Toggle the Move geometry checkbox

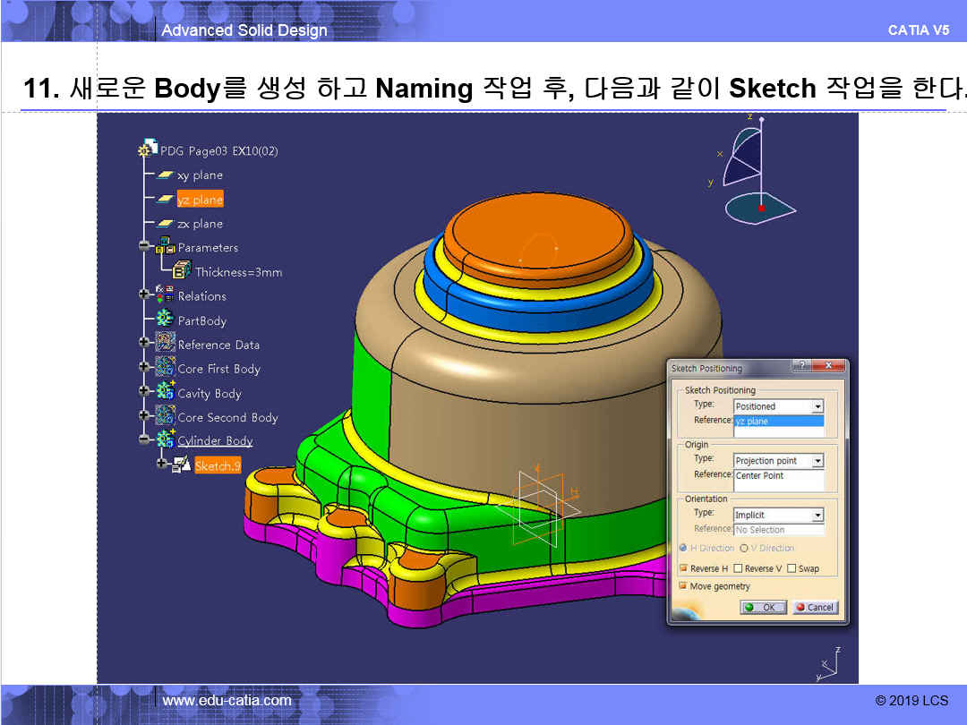[683, 586]
